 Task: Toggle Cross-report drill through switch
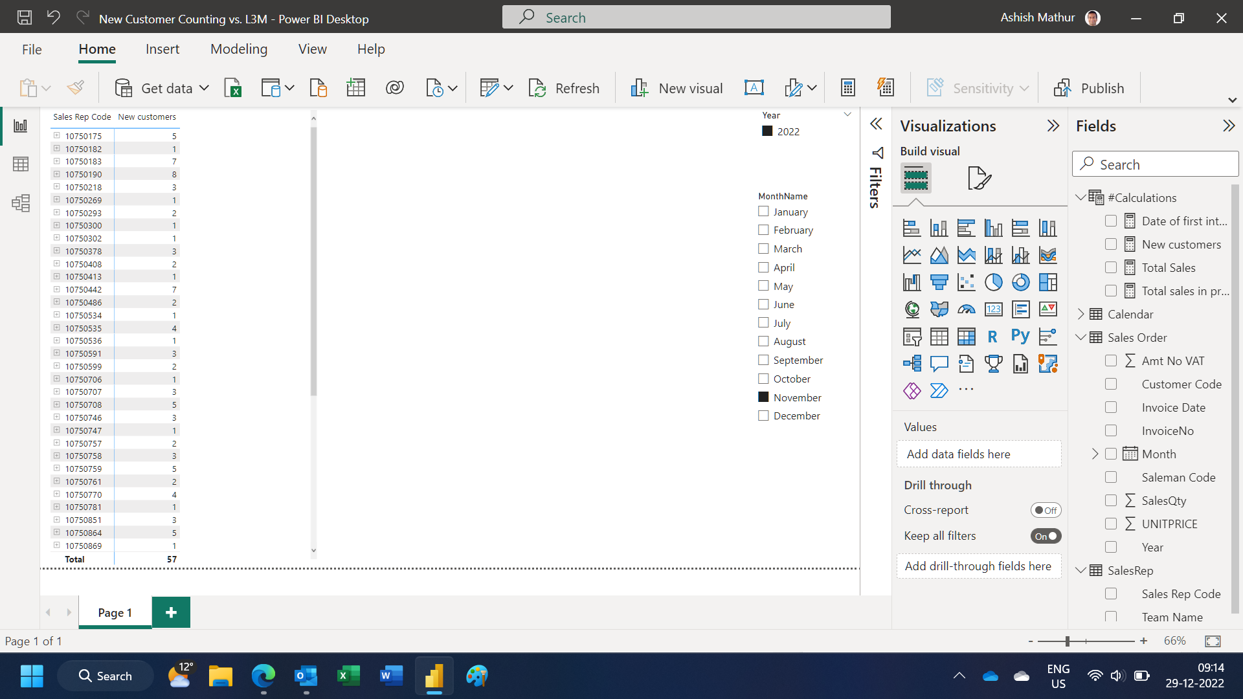1046,510
